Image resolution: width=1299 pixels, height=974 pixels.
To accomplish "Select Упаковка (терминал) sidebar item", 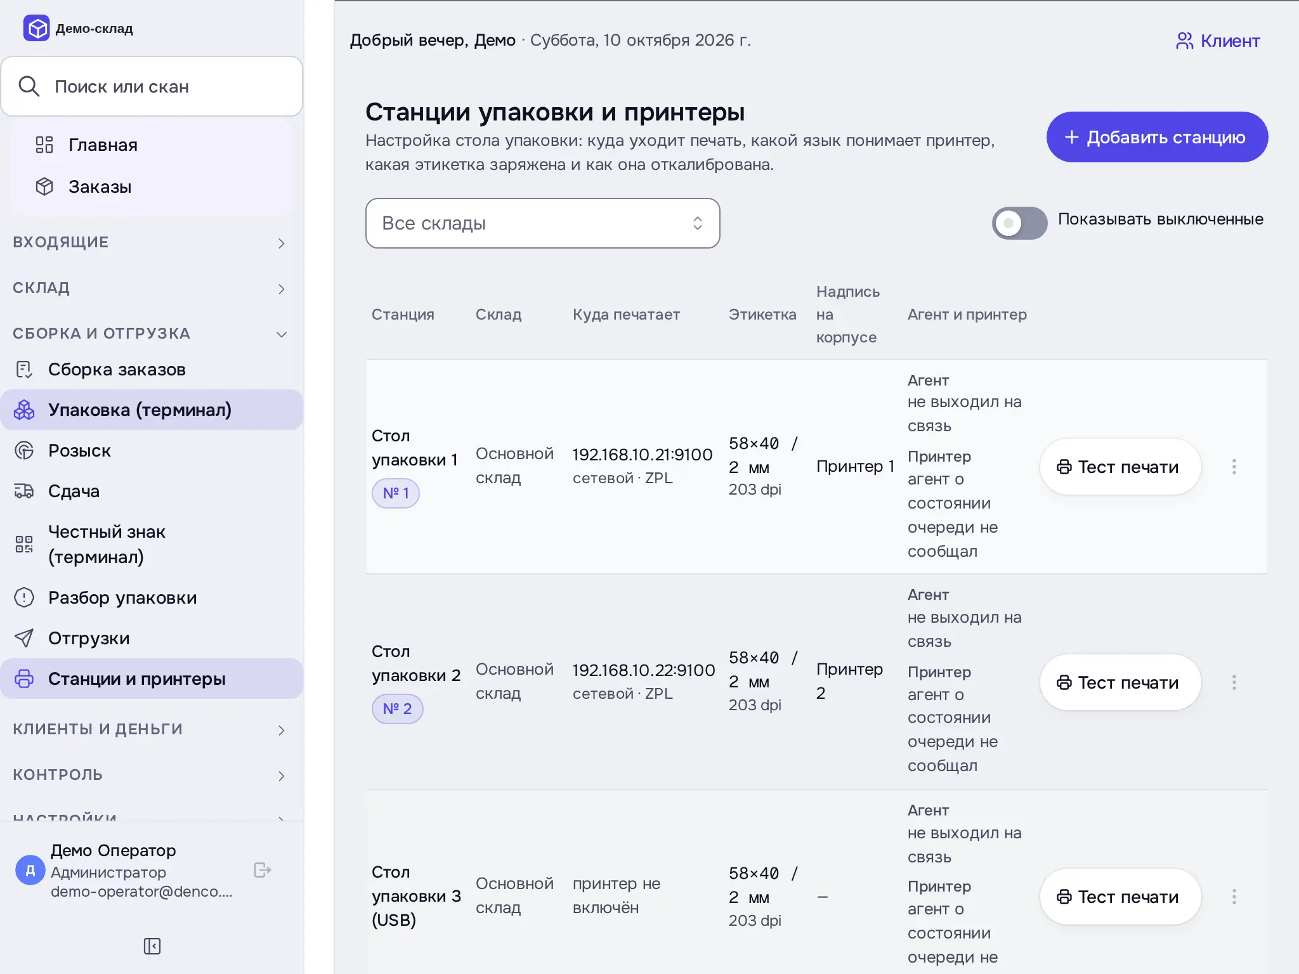I will (x=152, y=410).
